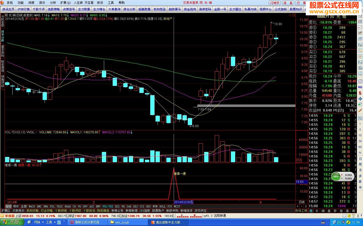Open the 个股研报 bottom tab
363x226 pixels.
61,211
